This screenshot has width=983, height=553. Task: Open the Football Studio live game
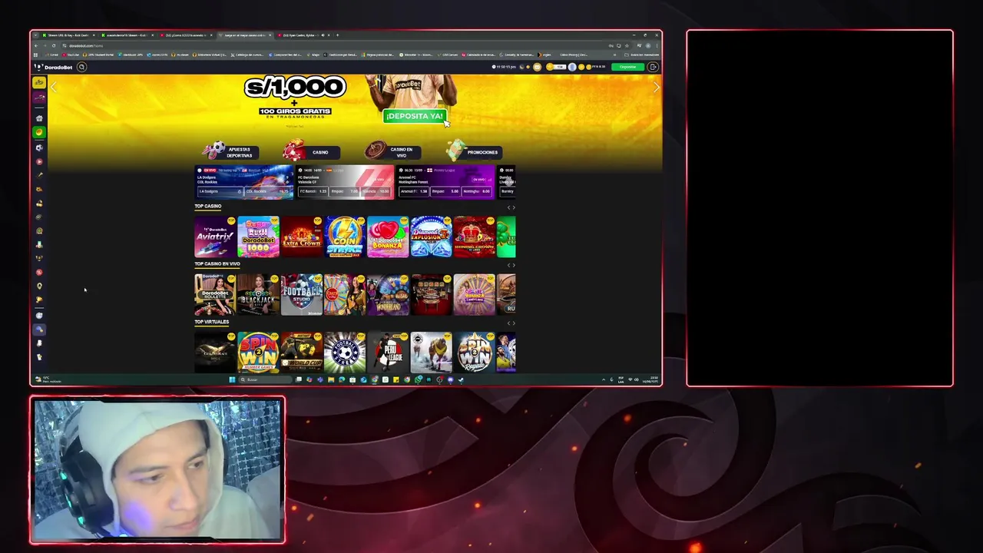coord(301,294)
